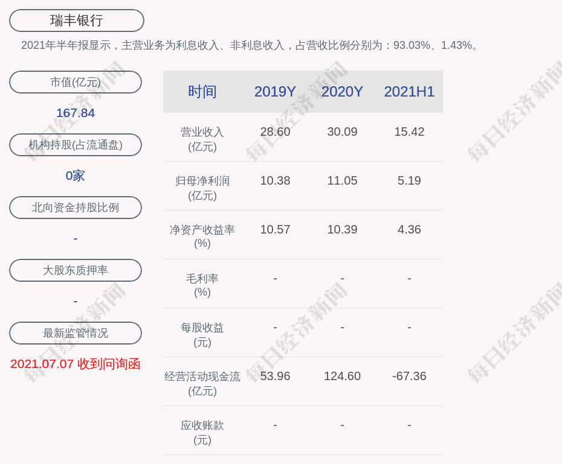Click the 2021年半年报 summary sentence
Viewport: 562px width, 464px height.
[x=250, y=45]
